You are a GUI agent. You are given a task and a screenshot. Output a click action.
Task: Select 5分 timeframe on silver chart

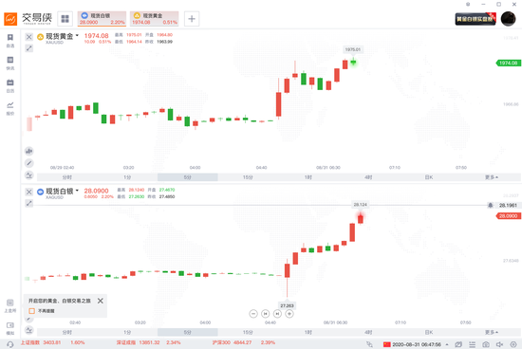[187, 332]
